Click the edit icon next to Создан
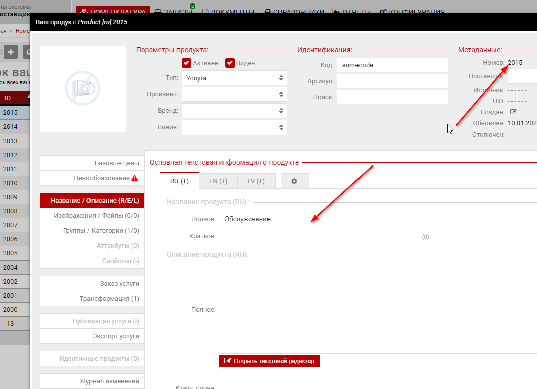537x389 pixels. (513, 112)
